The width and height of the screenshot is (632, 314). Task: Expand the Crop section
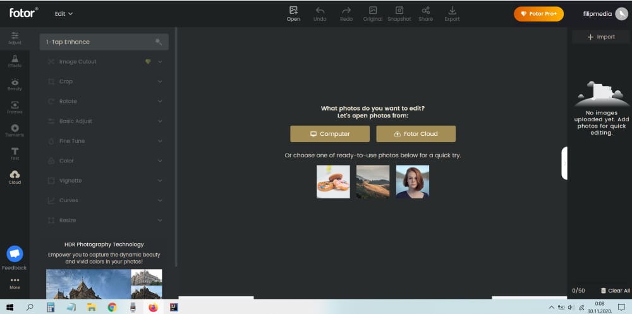click(x=104, y=82)
